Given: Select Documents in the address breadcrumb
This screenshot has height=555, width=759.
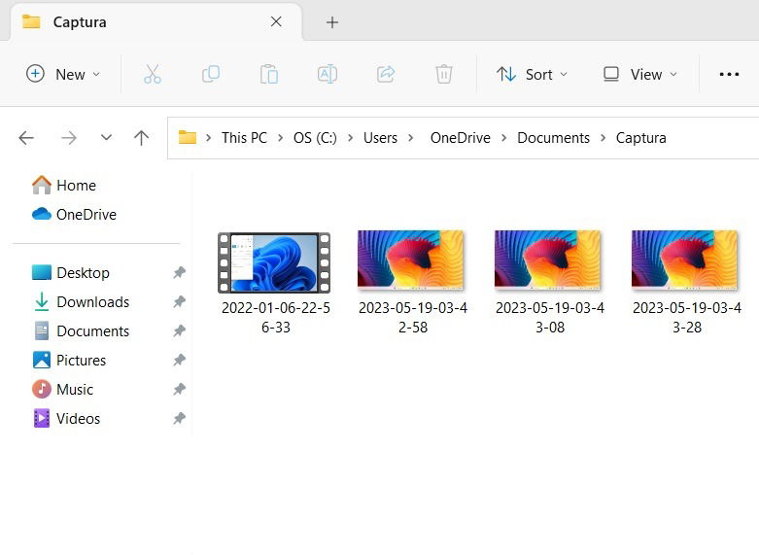Looking at the screenshot, I should point(553,138).
